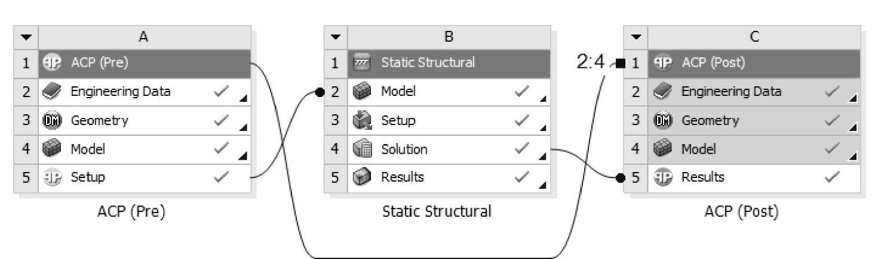Open the system A dropdown arrow menu

tap(26, 37)
